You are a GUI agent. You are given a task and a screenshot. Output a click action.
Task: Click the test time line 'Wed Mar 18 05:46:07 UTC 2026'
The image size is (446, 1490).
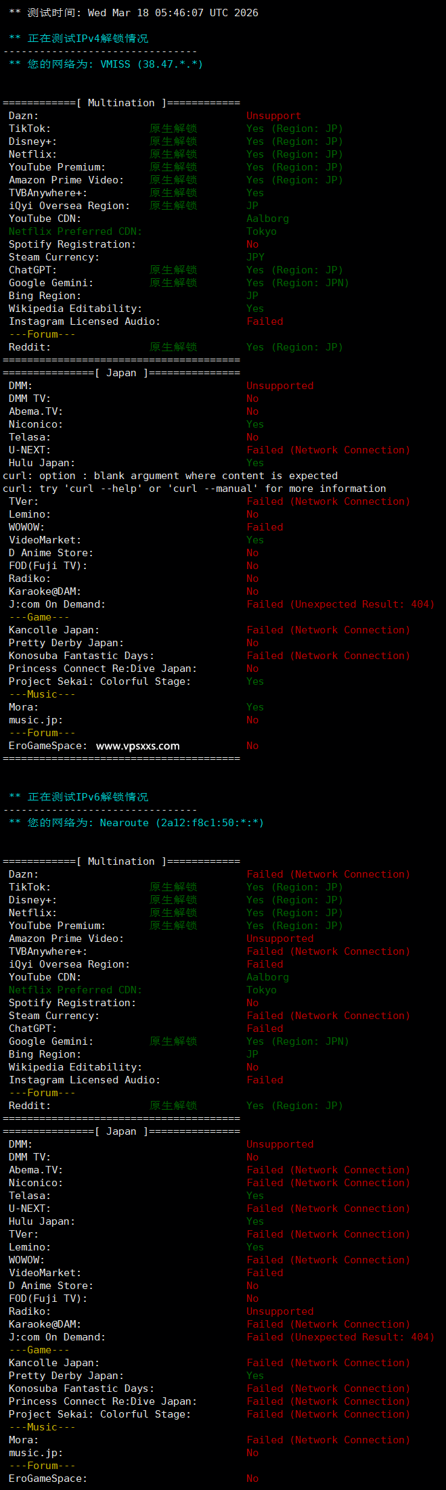[x=173, y=13]
